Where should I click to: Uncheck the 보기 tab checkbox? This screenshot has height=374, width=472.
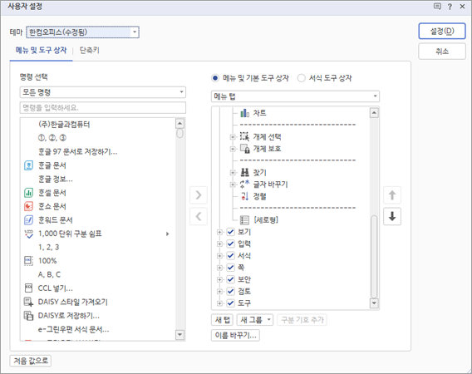230,232
